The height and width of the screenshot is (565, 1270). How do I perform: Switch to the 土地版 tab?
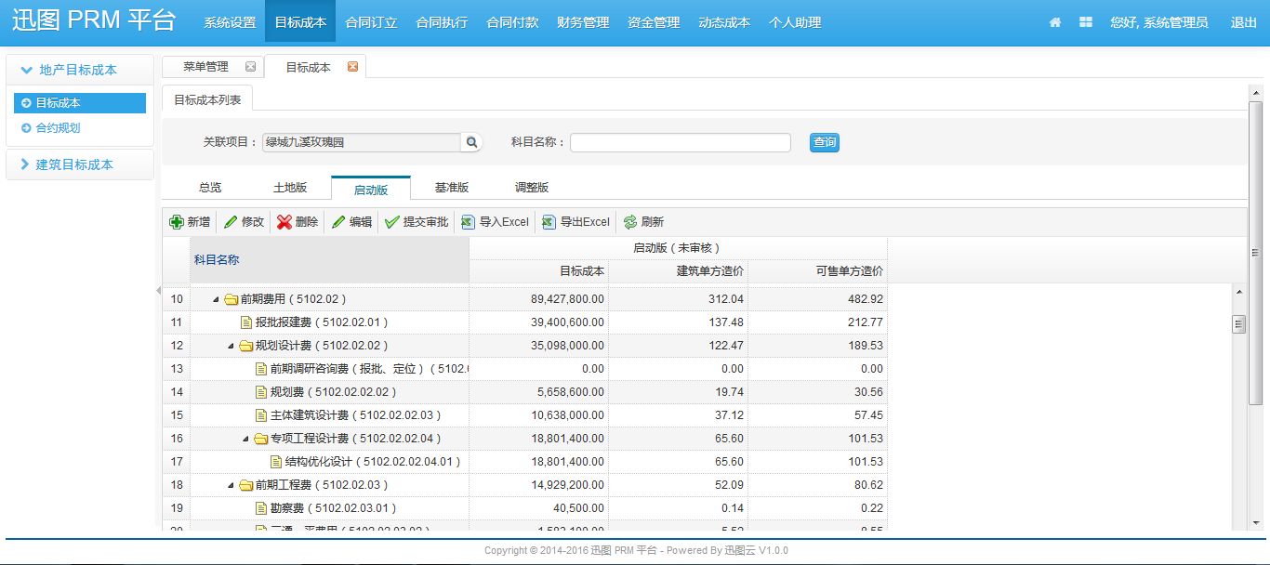(x=290, y=188)
